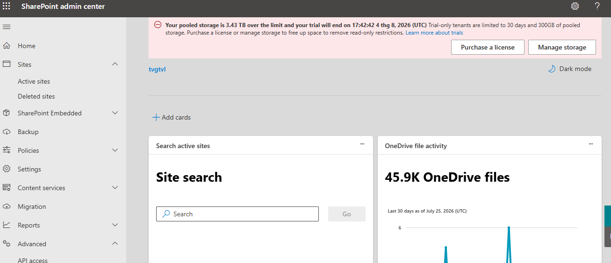
Task: Click the Content services icon
Action: pos(7,187)
